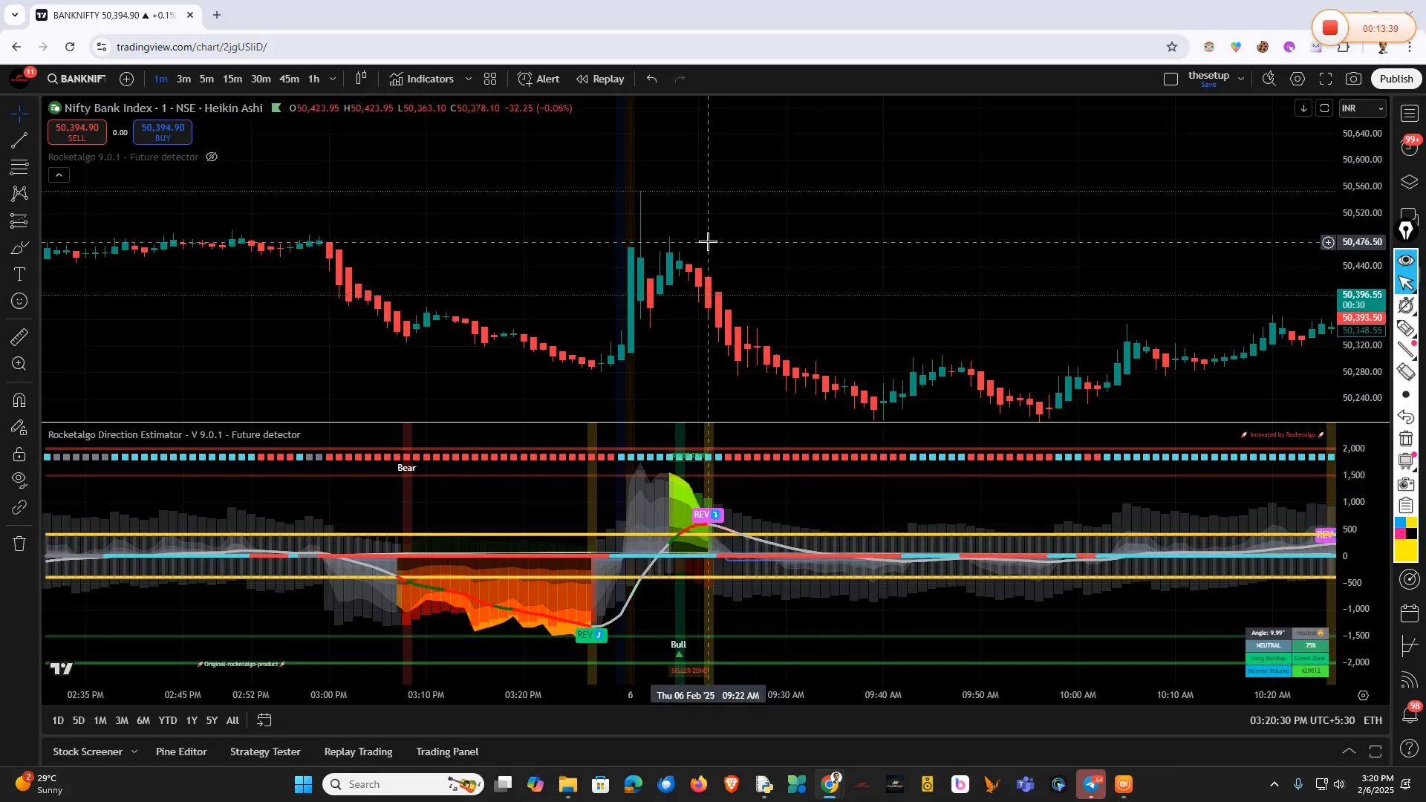
Task: Switch to the Pine Editor tab
Action: (x=180, y=752)
